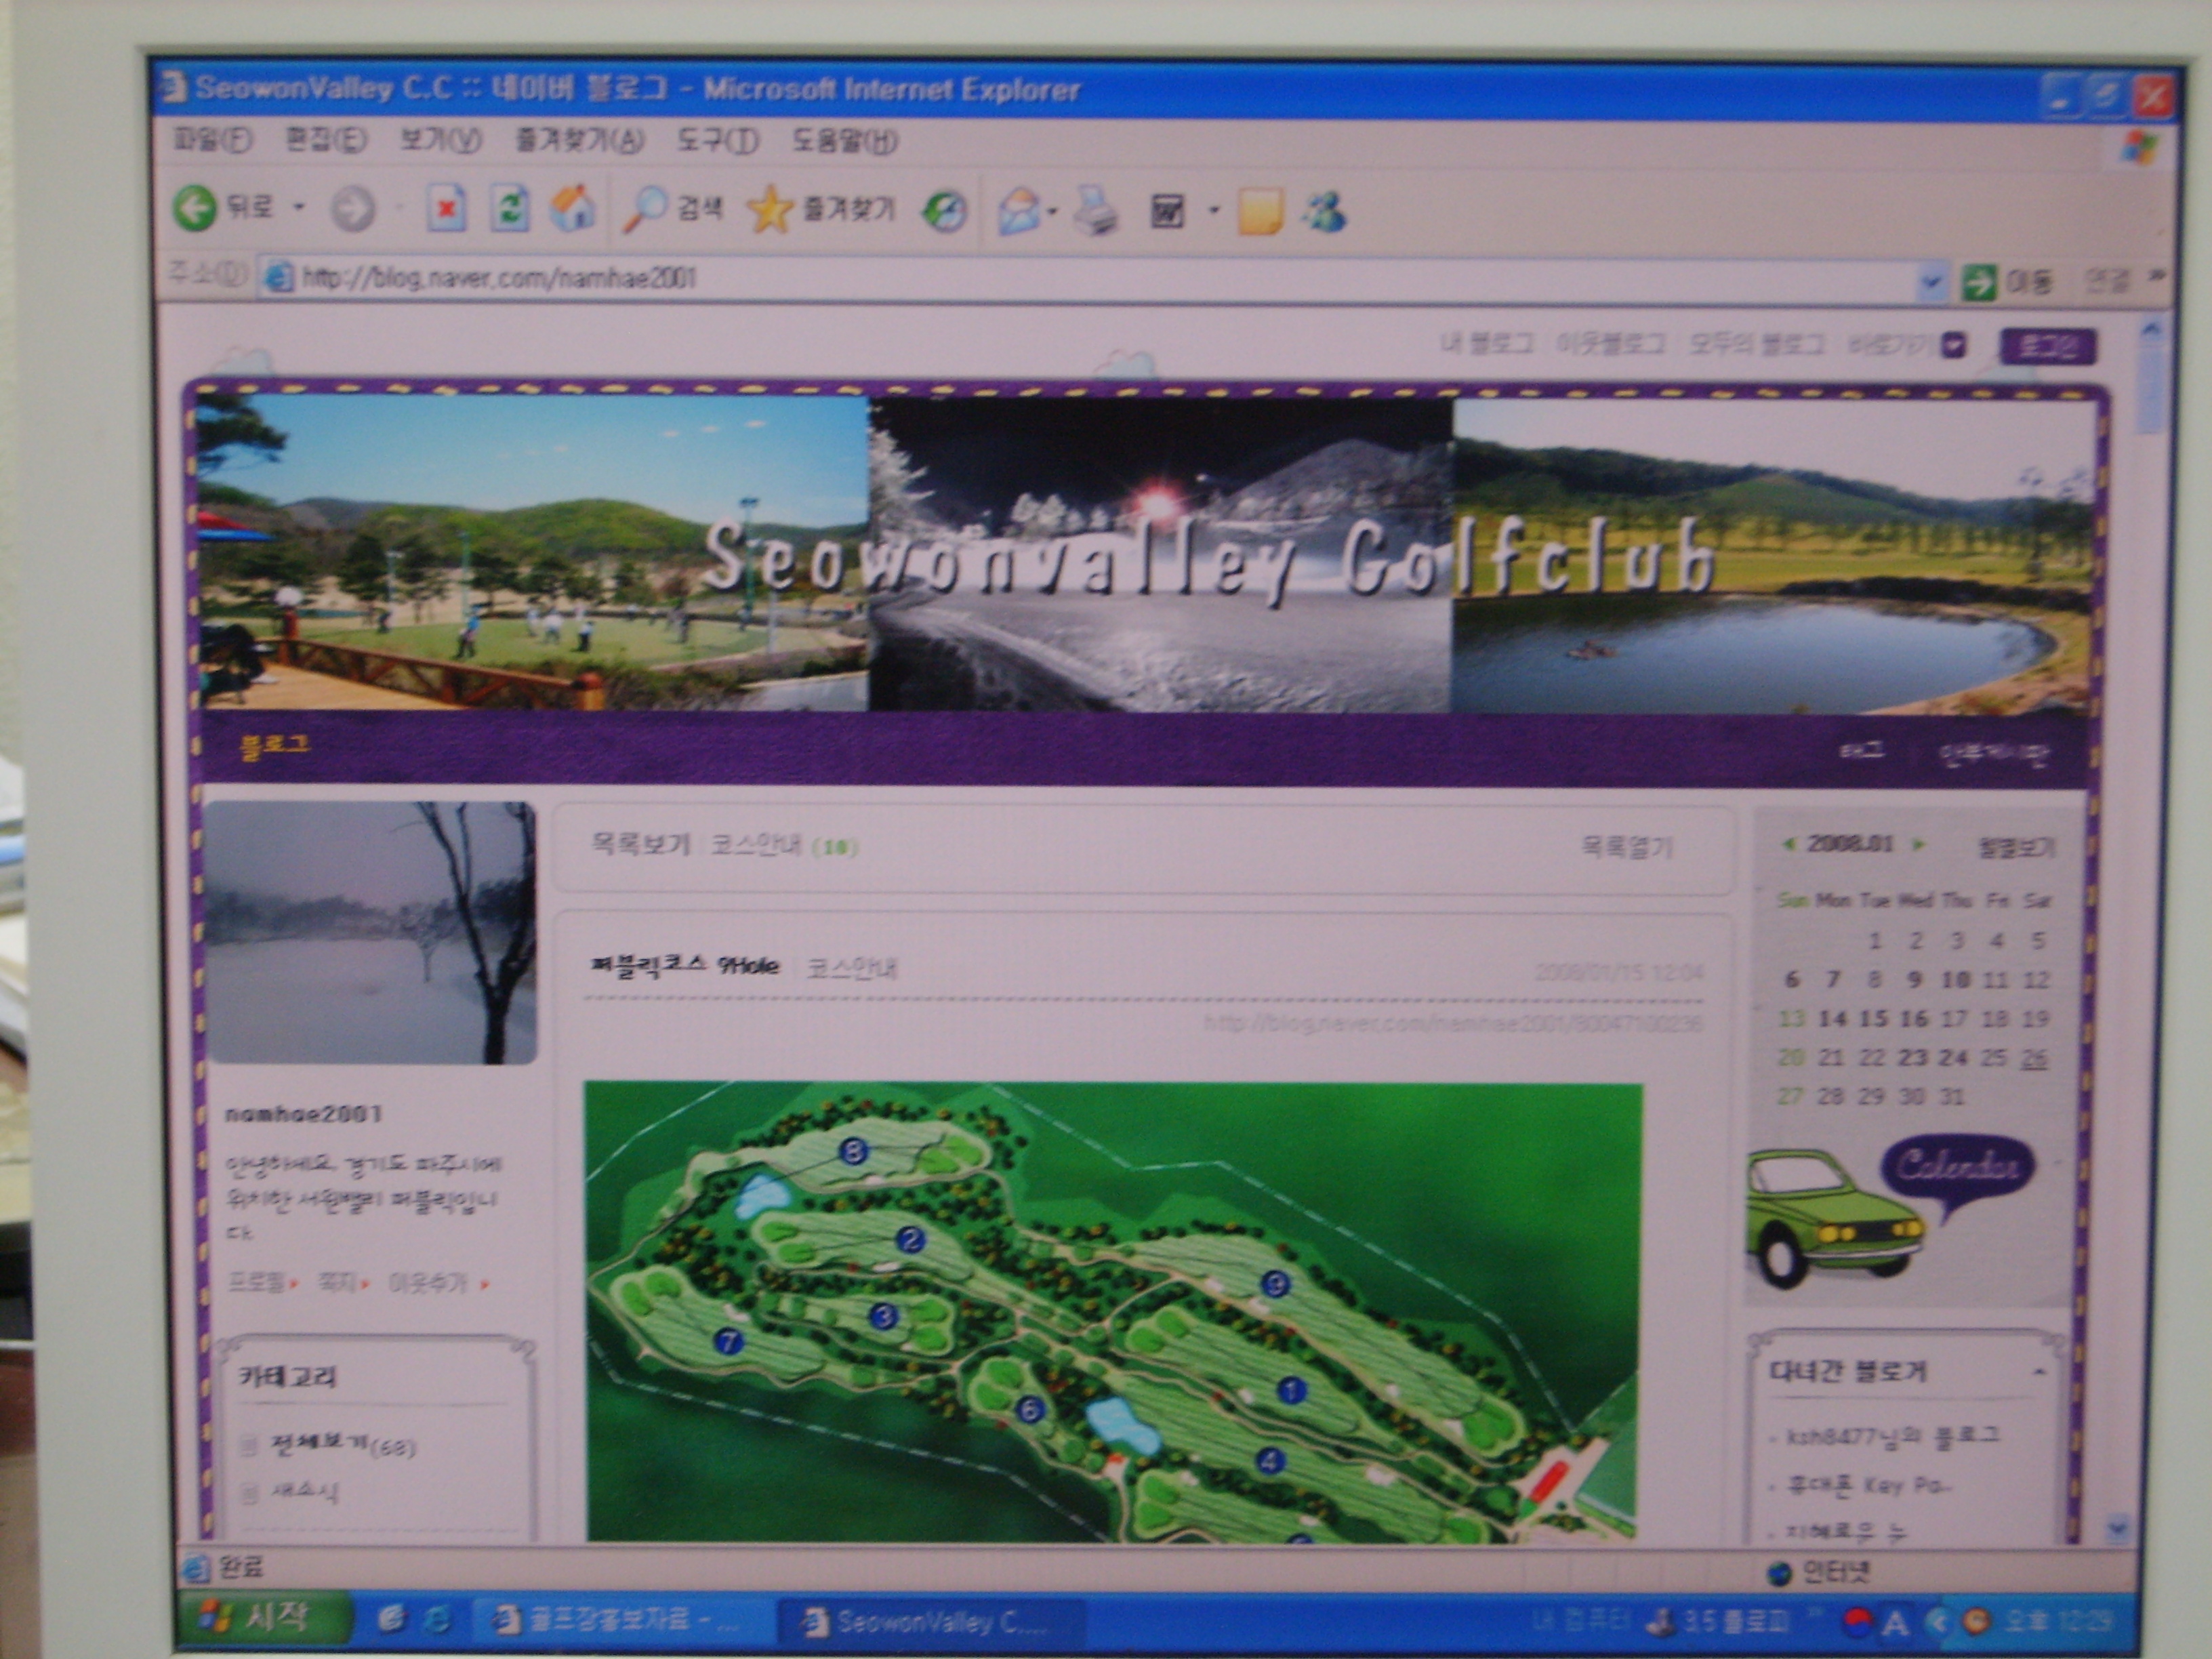Open the quick launch Internet Explorer icon
This screenshot has height=1659, width=2212.
click(437, 1619)
